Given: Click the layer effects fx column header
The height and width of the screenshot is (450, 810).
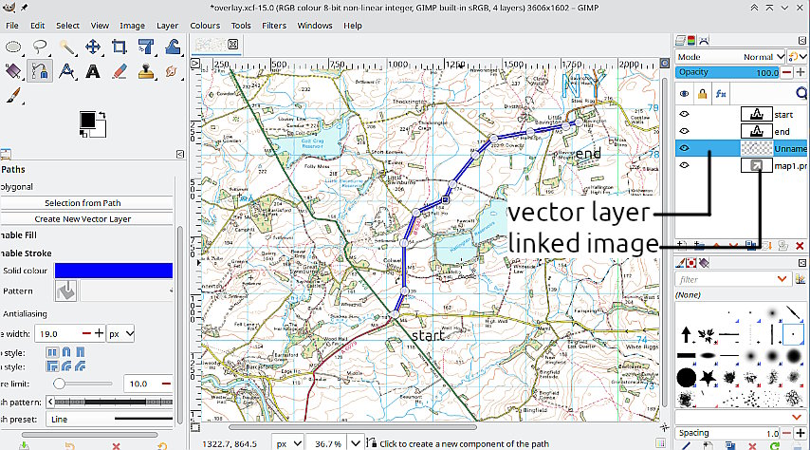Looking at the screenshot, I should tap(721, 94).
